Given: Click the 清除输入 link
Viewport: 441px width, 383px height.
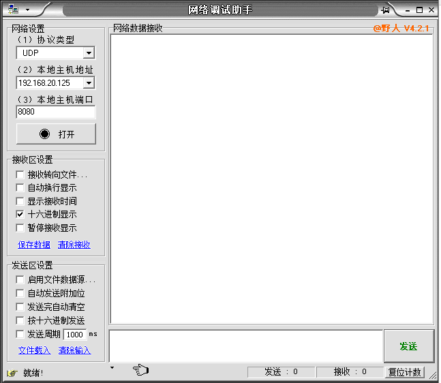Looking at the screenshot, I should [75, 350].
